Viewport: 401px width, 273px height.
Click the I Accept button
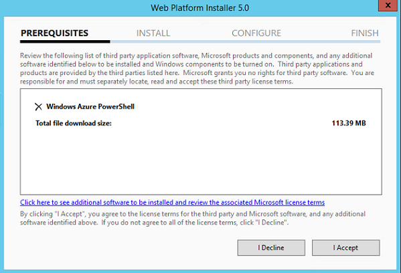[x=345, y=248]
